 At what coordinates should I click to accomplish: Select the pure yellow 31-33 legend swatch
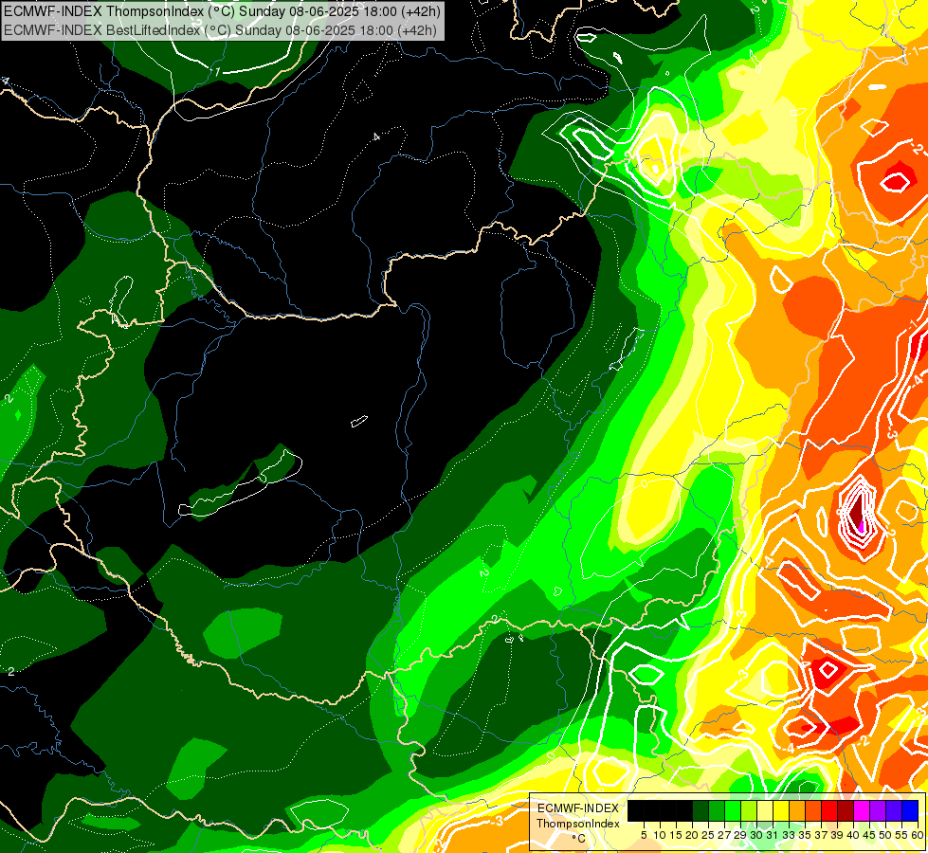[x=781, y=810]
